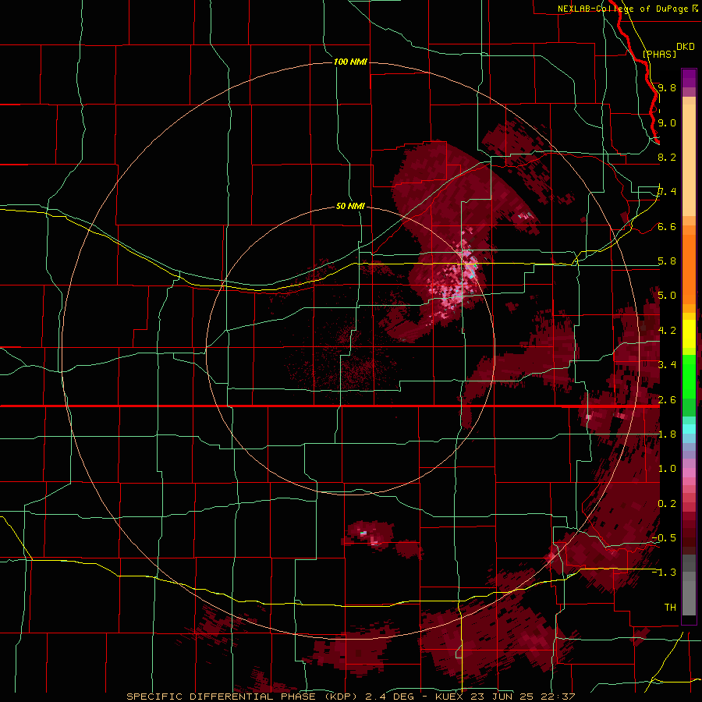Click the '50 NMI' range ring label

tap(350, 206)
